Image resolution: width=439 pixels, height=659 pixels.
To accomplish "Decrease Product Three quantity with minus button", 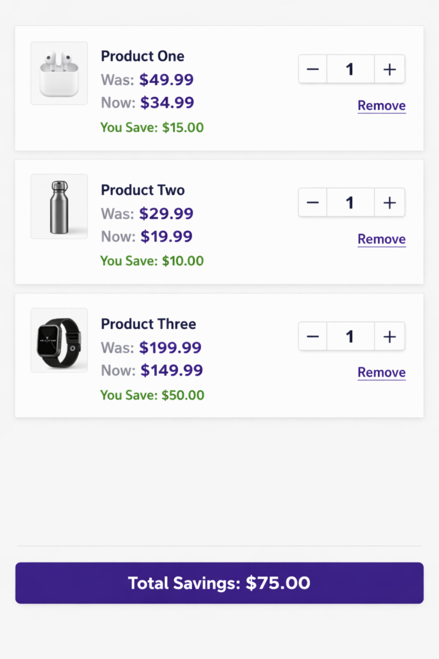I will (312, 336).
